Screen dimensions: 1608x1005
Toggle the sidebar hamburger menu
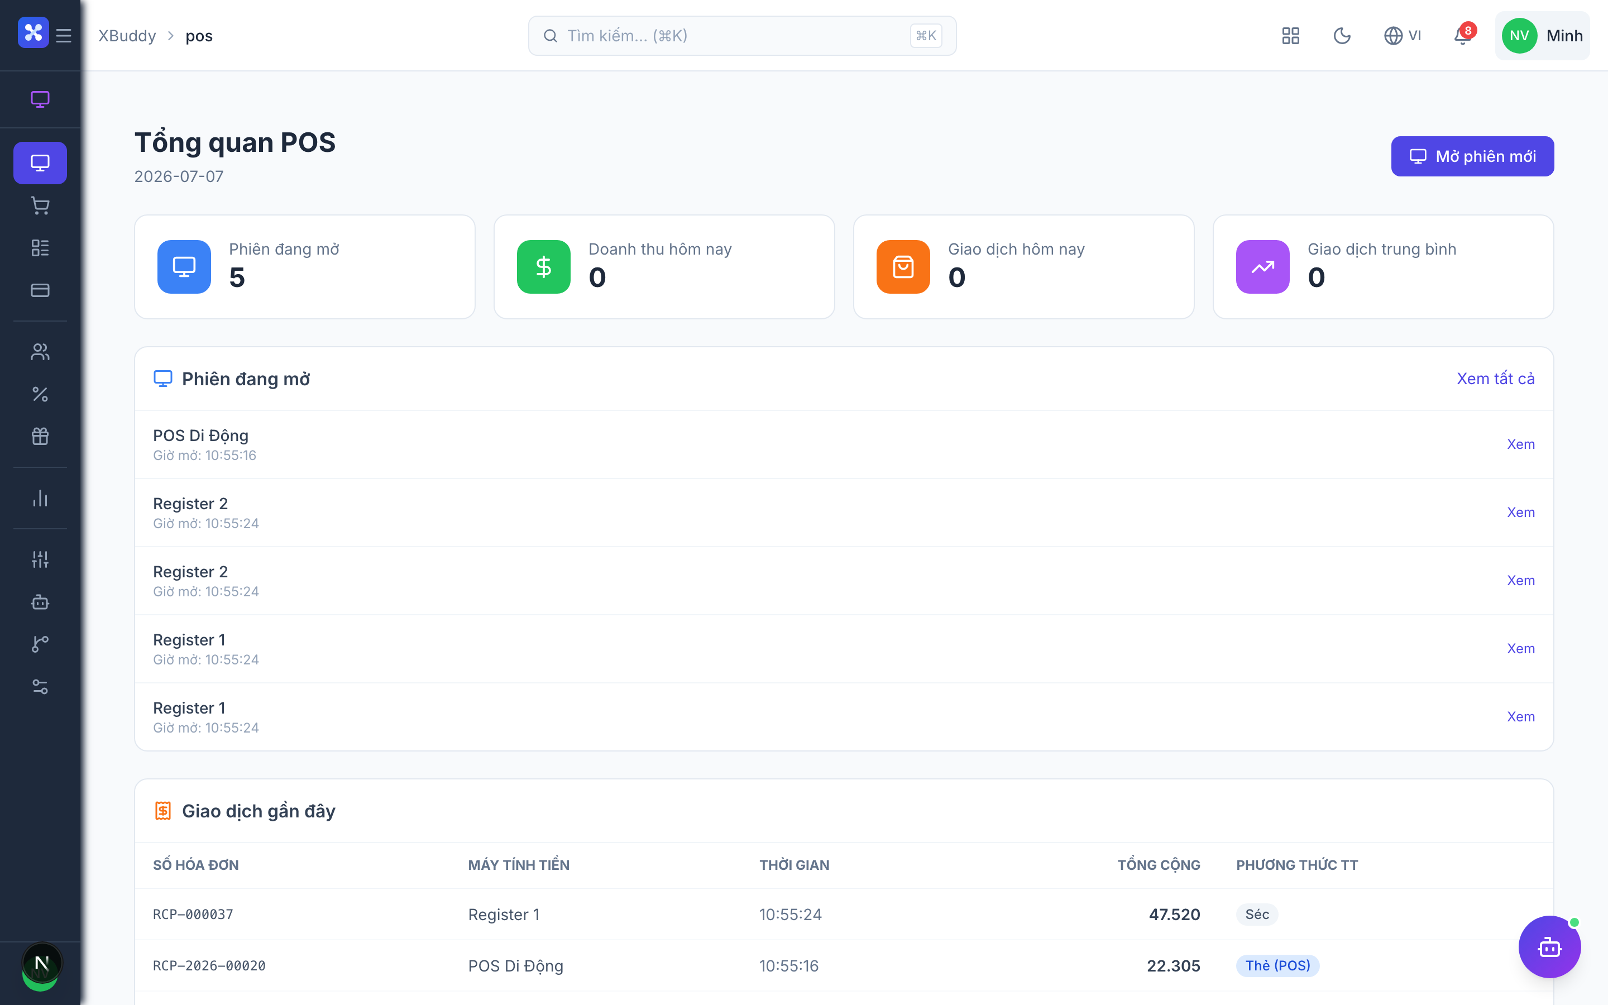click(x=64, y=35)
